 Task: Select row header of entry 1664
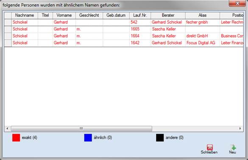coord(8,36)
